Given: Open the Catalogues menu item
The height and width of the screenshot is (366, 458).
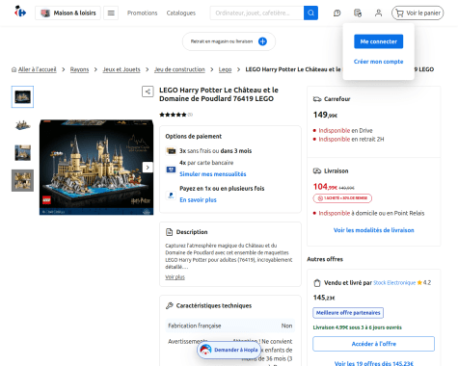Looking at the screenshot, I should pyautogui.click(x=181, y=13).
